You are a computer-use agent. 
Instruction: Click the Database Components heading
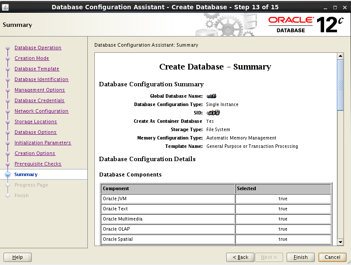130,174
